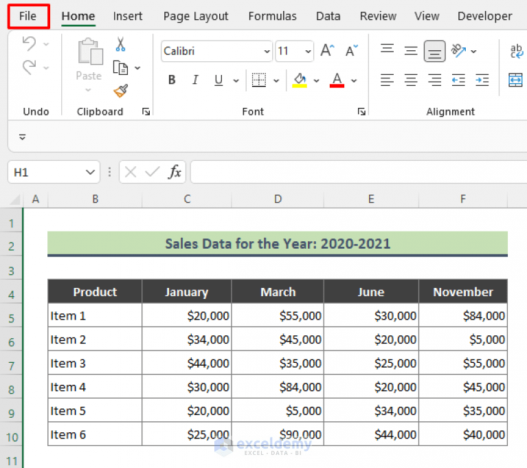Open Orientation dropdown arrow
Viewport: 527px width, 468px height.
[473, 52]
